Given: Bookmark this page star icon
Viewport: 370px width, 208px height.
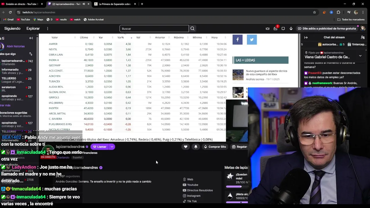Looking at the screenshot, I should 314,12.
